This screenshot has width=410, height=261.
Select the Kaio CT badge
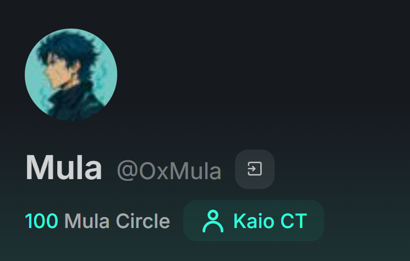[254, 220]
